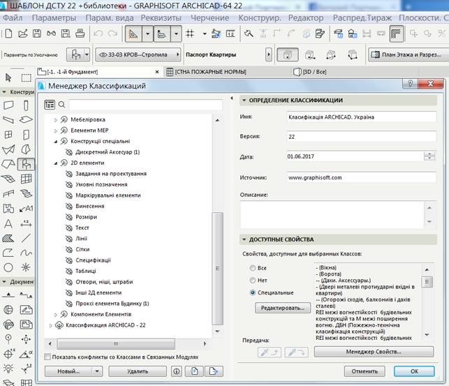This screenshot has height=386, width=449.
Task: Click the tree vertical scrollbar thumb
Action: [x=218, y=269]
